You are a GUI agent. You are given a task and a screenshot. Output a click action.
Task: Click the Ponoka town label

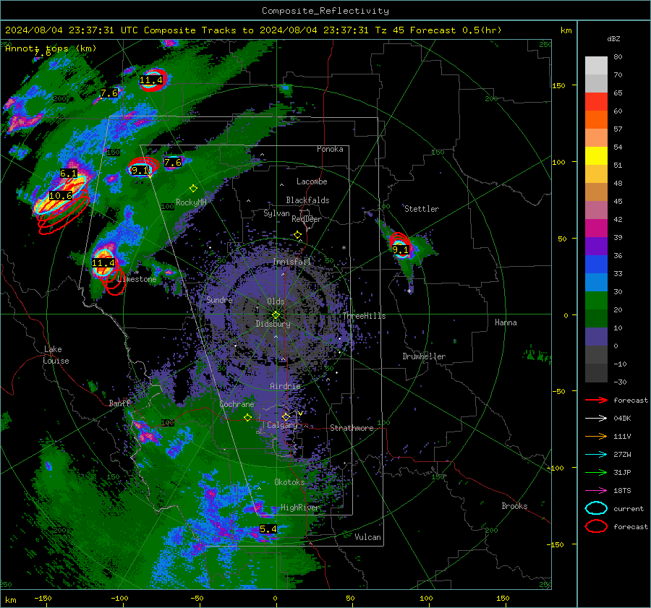[x=330, y=149]
